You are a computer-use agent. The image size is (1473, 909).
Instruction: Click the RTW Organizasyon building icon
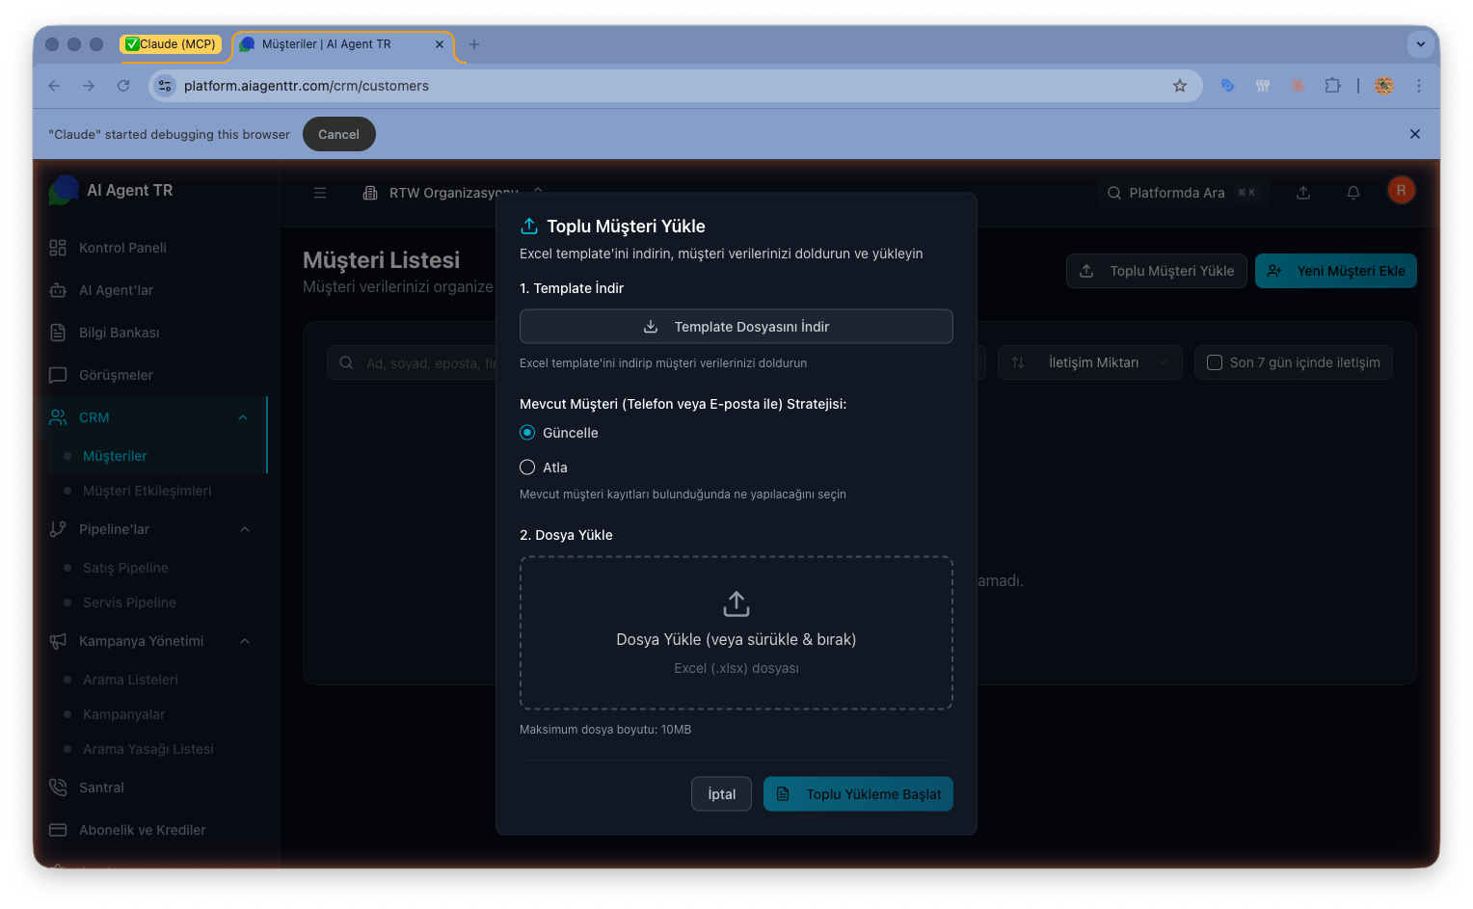click(370, 193)
